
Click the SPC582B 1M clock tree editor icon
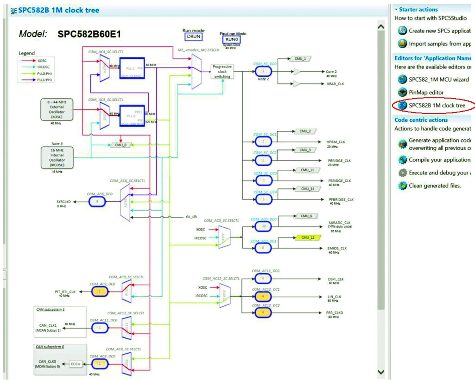[x=402, y=105]
